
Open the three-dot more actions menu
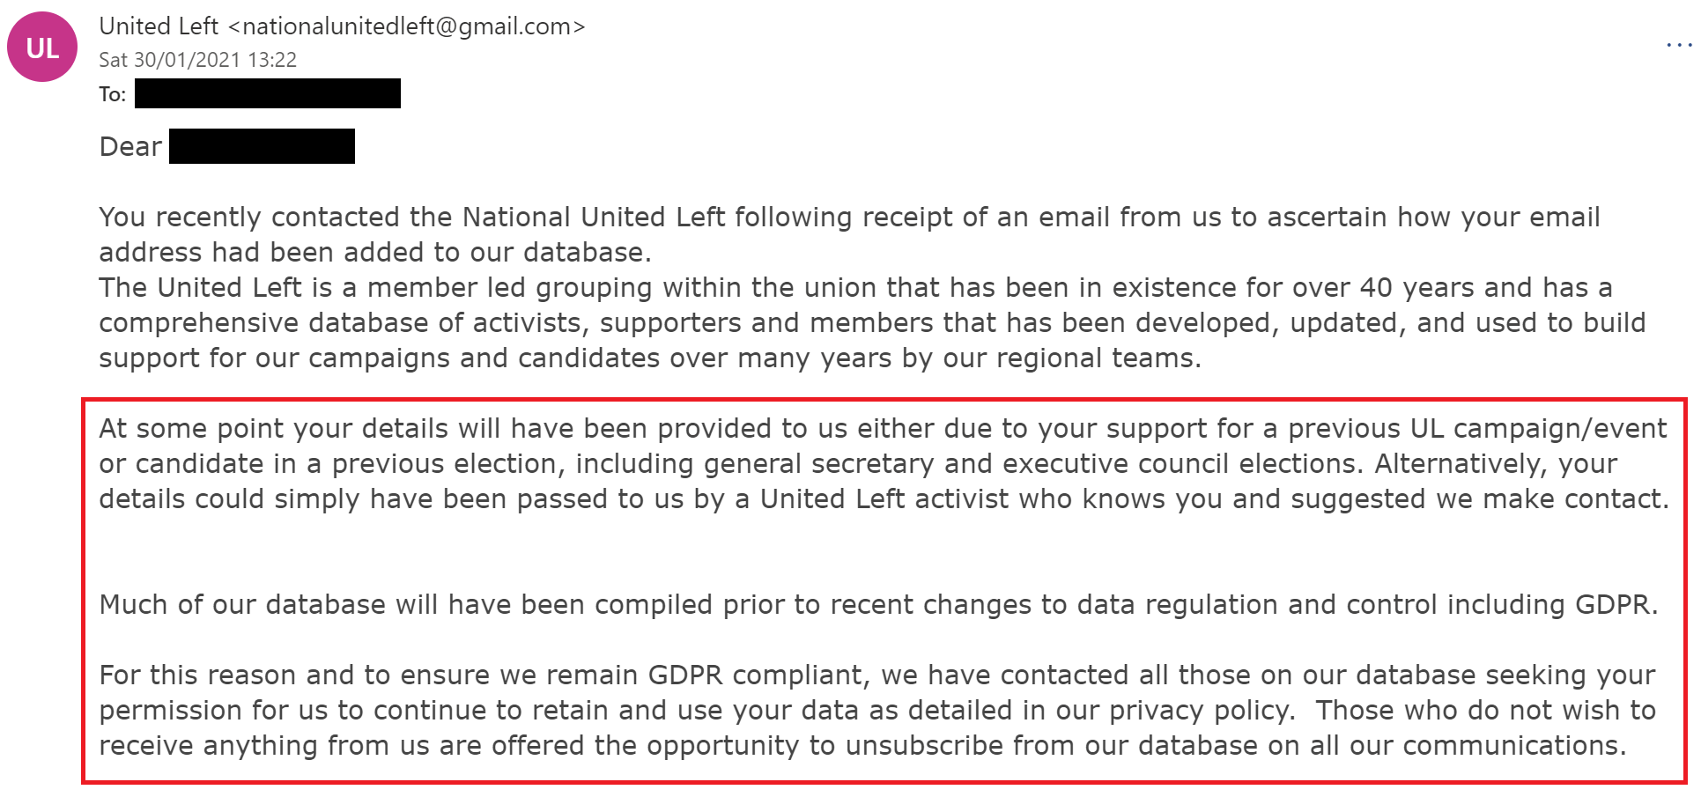(1679, 44)
